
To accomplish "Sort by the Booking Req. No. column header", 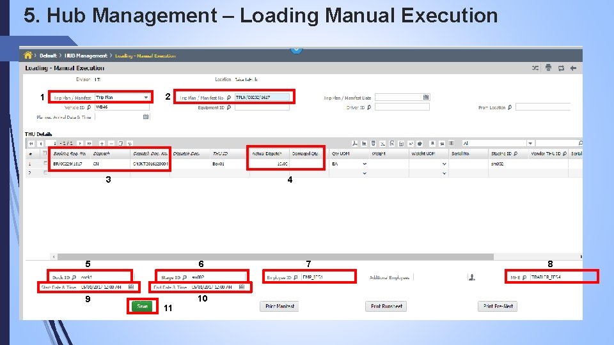I will (69, 154).
